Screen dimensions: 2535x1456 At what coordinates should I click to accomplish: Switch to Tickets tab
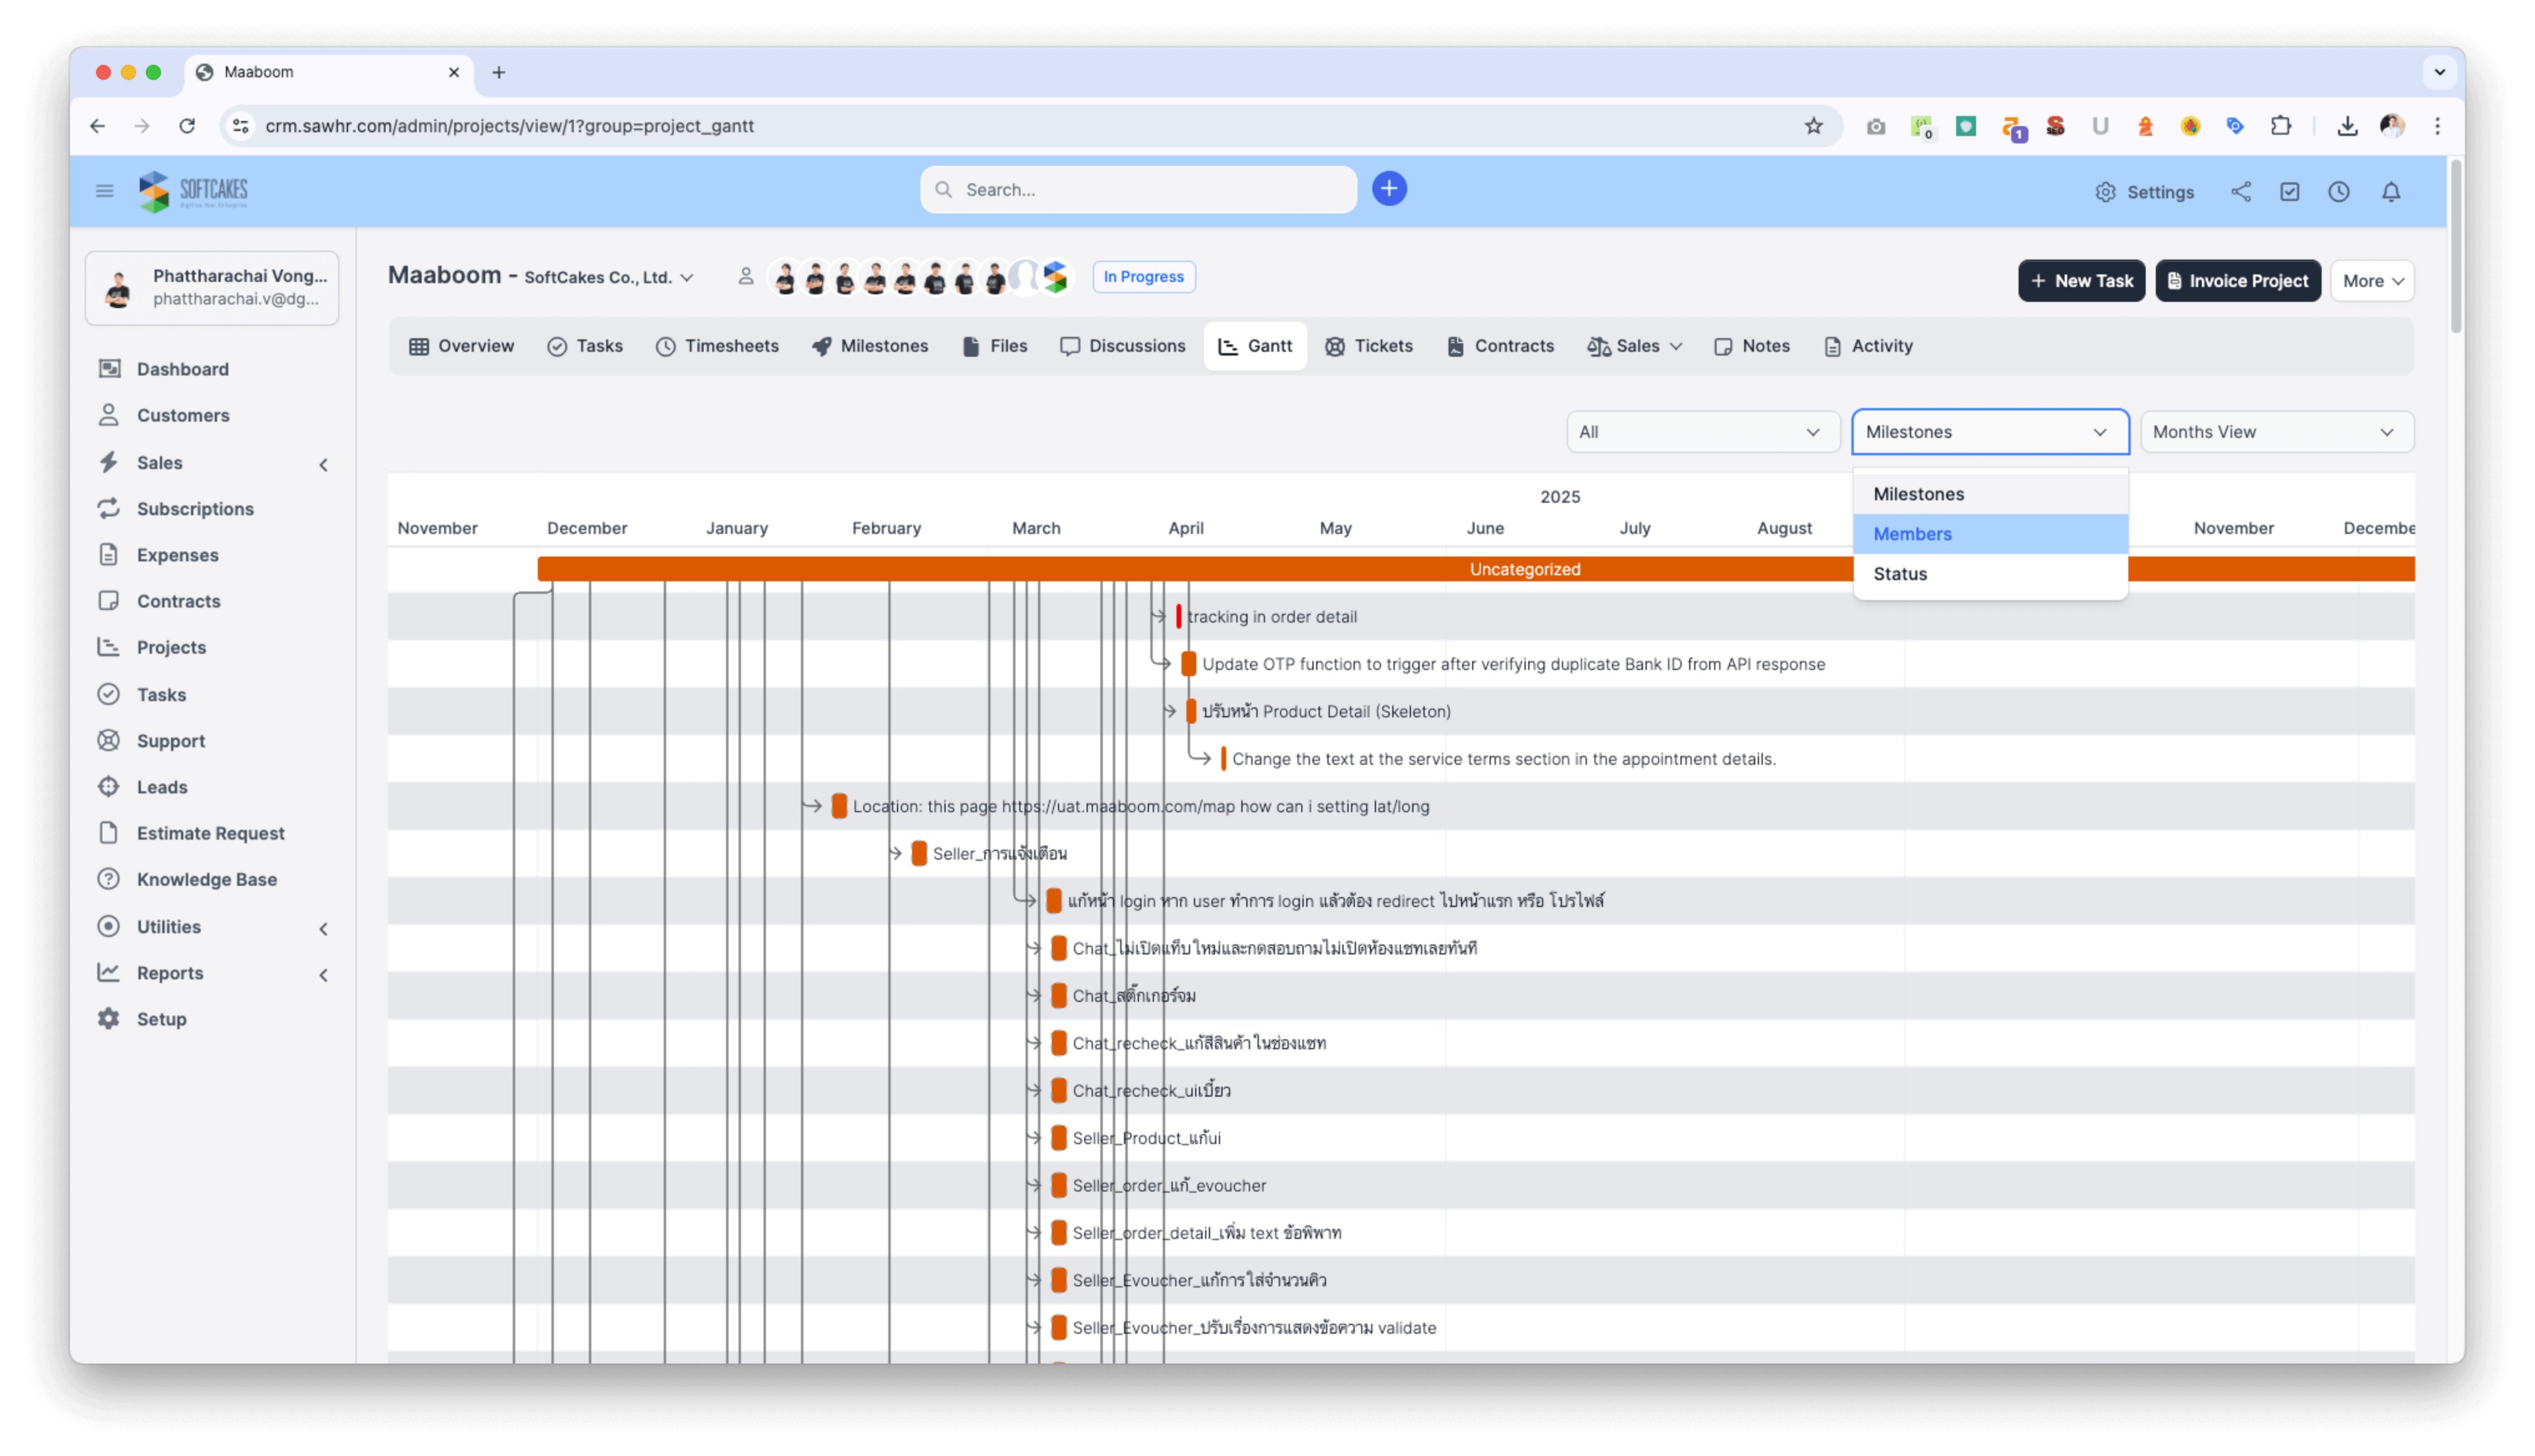coord(1369,346)
